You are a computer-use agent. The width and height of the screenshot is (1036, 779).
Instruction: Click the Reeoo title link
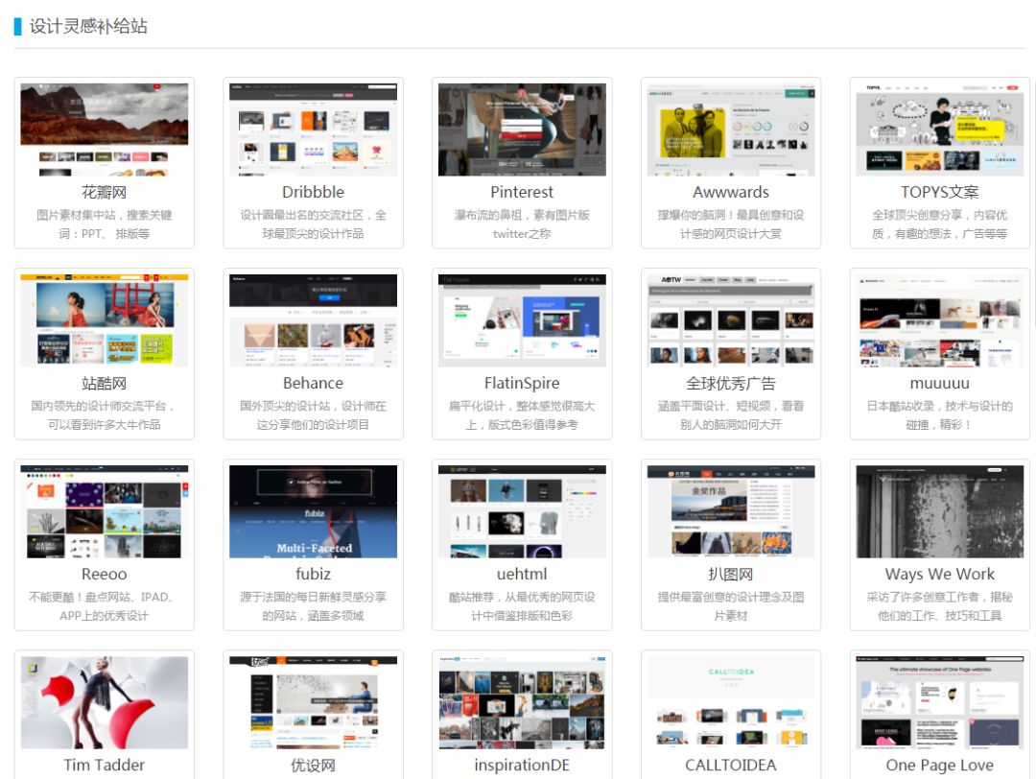(x=105, y=574)
